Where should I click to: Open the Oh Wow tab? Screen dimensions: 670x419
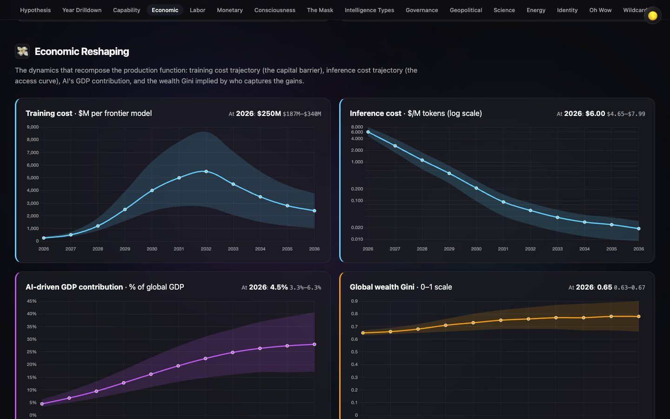tap(601, 10)
